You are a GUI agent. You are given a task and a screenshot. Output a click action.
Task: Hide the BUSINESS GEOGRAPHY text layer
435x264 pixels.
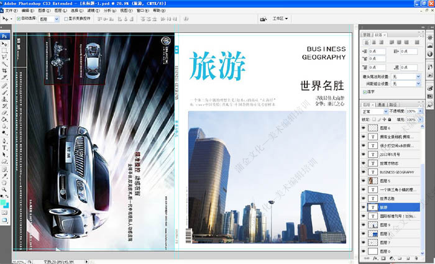tap(363, 172)
